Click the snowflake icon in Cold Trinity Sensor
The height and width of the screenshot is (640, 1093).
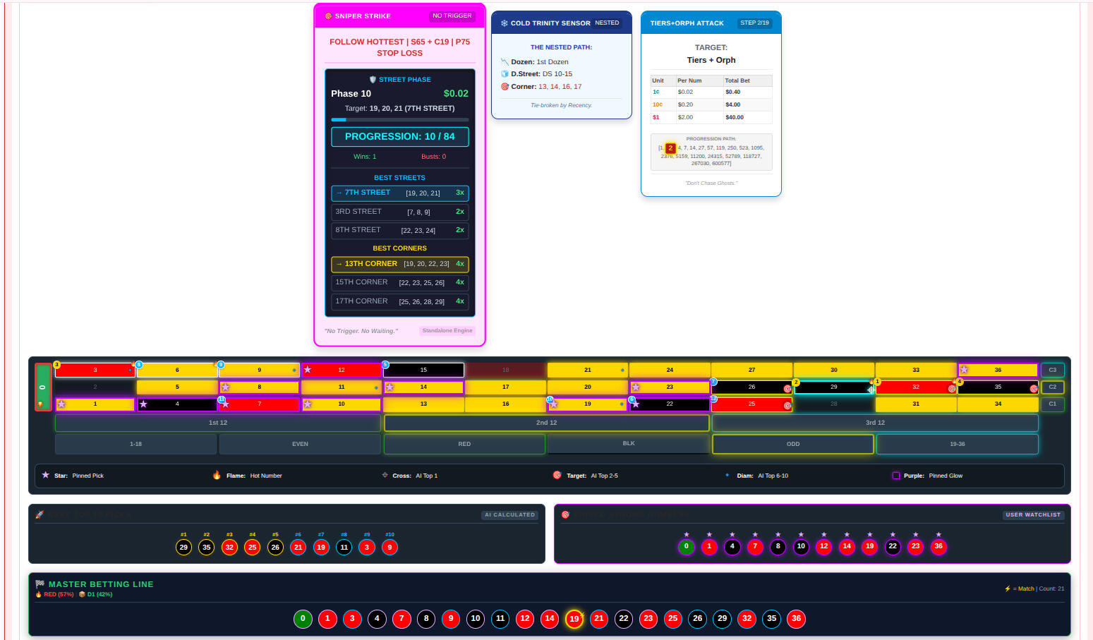pos(504,23)
